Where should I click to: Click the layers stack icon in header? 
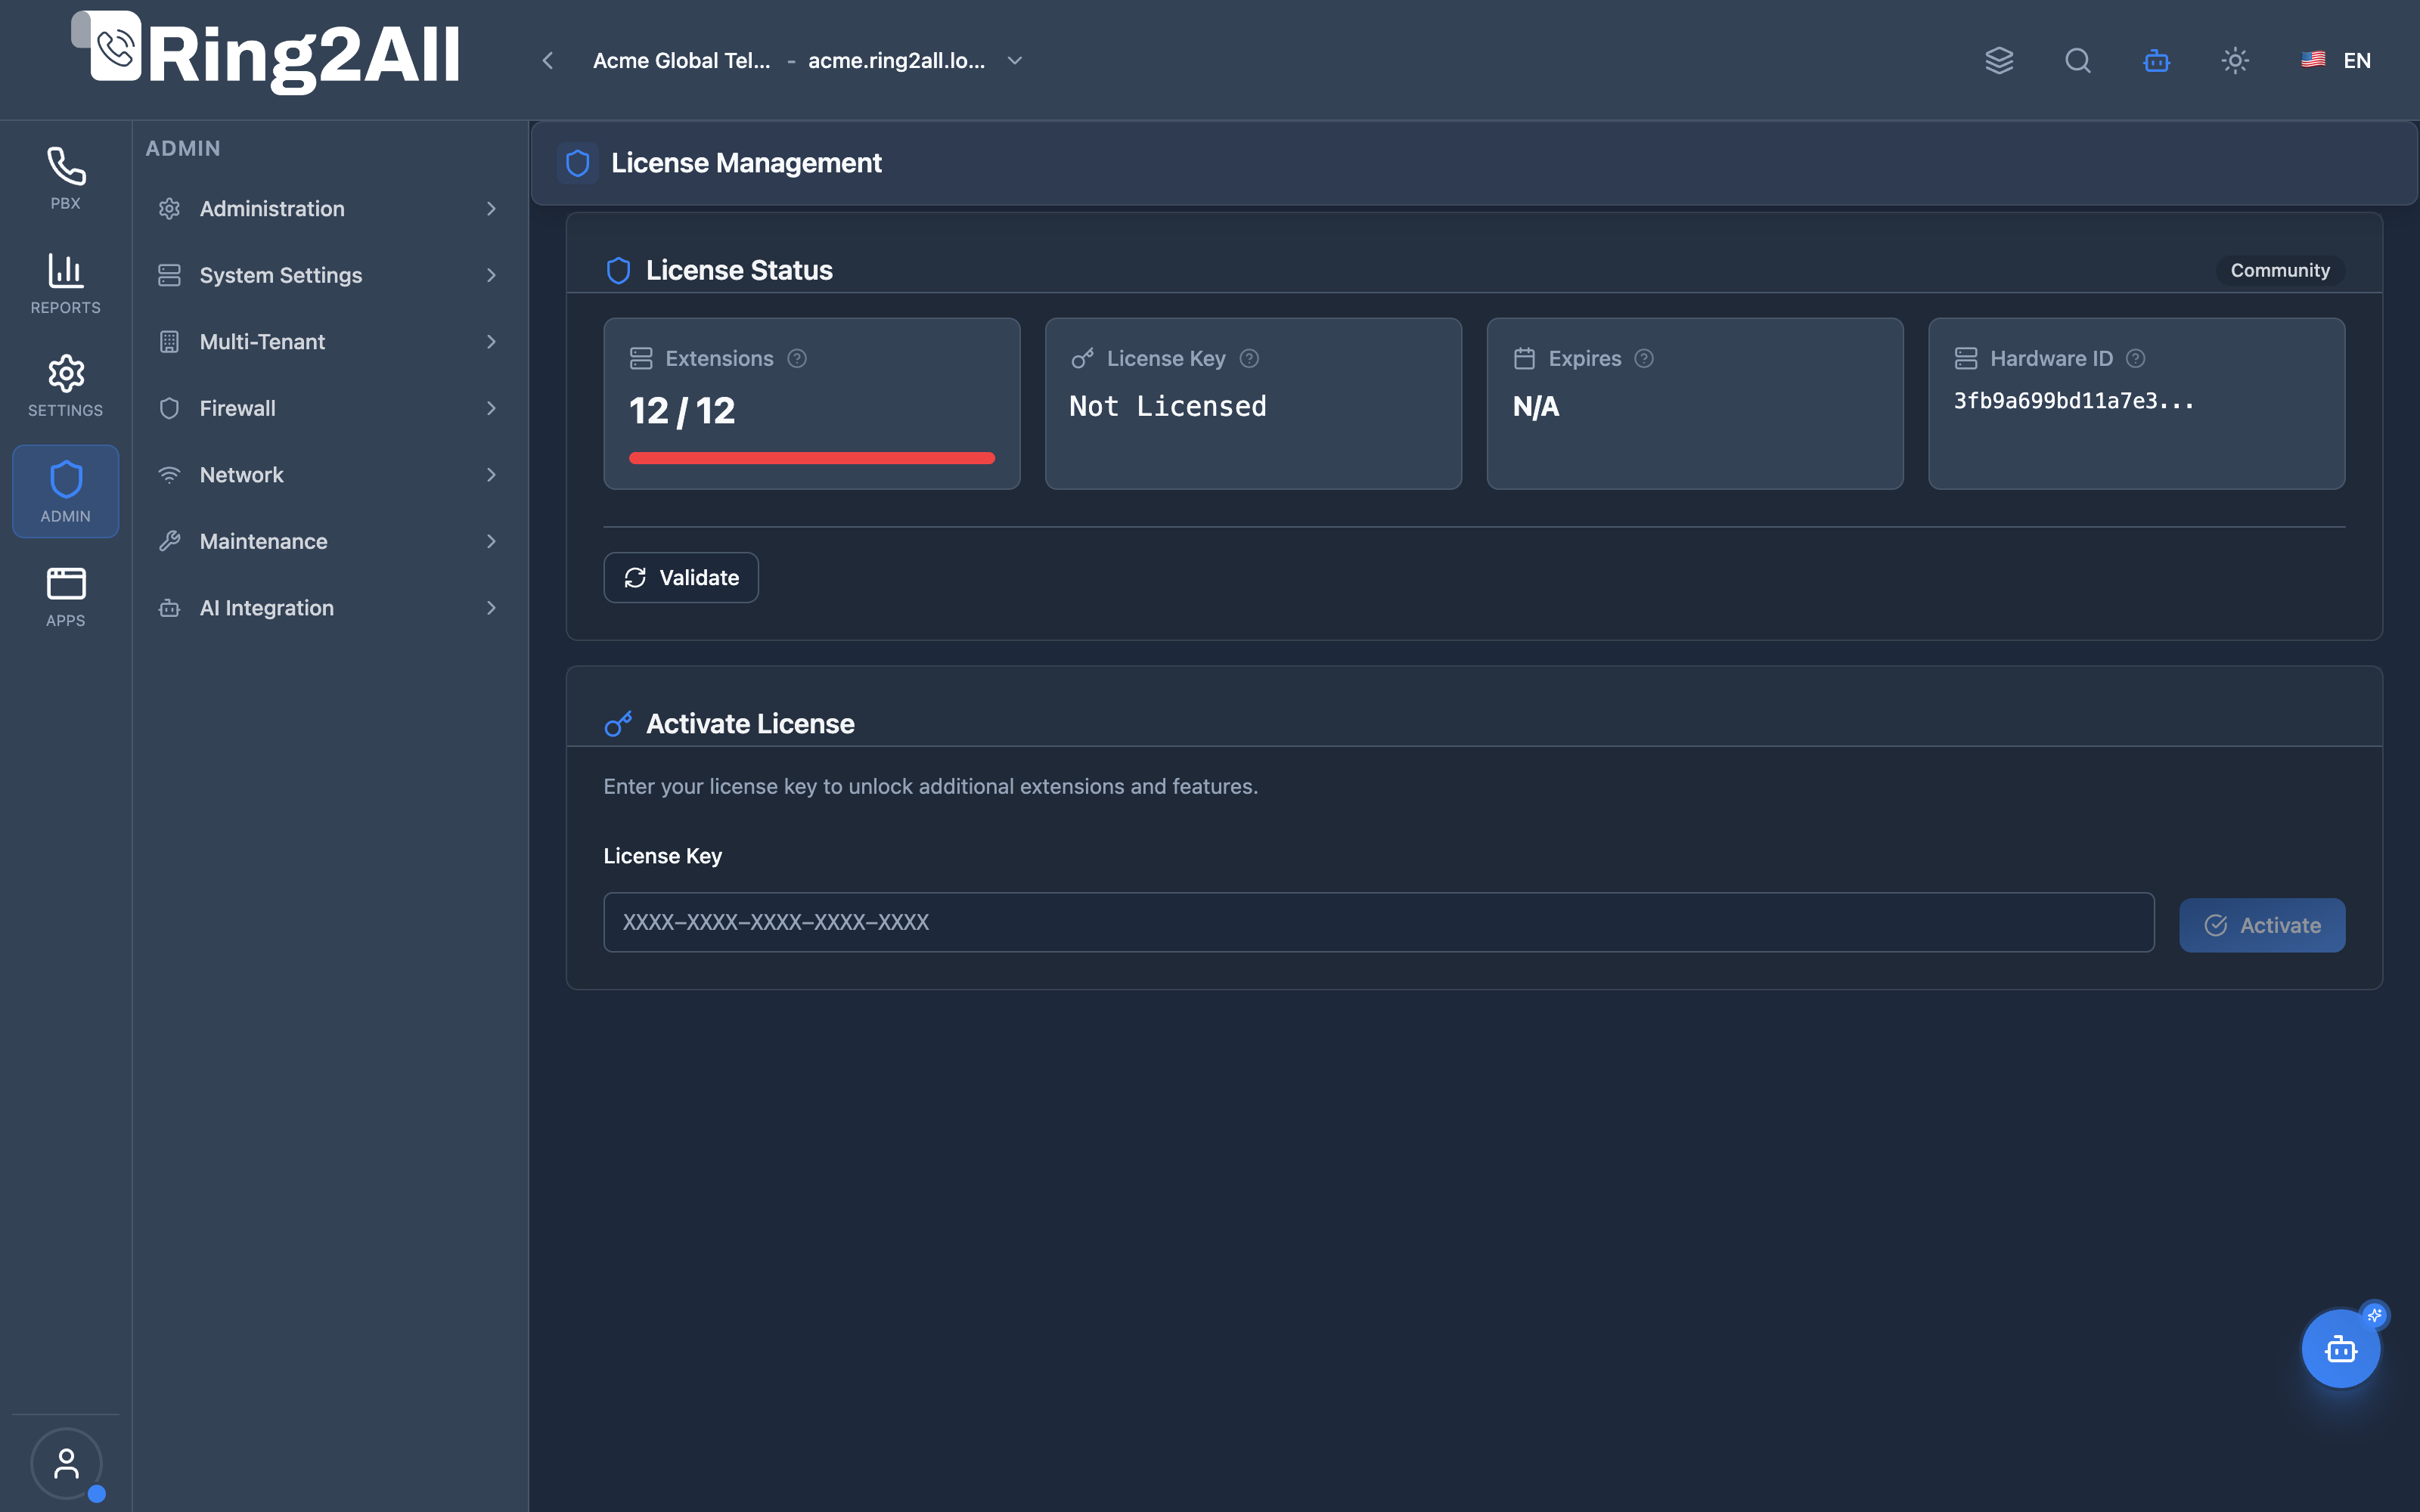[x=1999, y=60]
